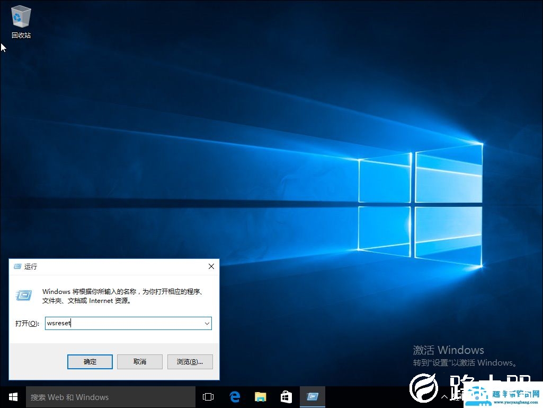Confirm with the 确定 button

point(90,362)
